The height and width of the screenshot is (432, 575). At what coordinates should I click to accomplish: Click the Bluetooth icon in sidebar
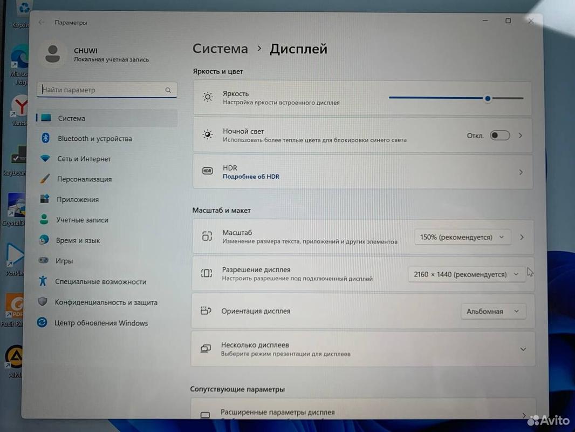[x=45, y=138]
